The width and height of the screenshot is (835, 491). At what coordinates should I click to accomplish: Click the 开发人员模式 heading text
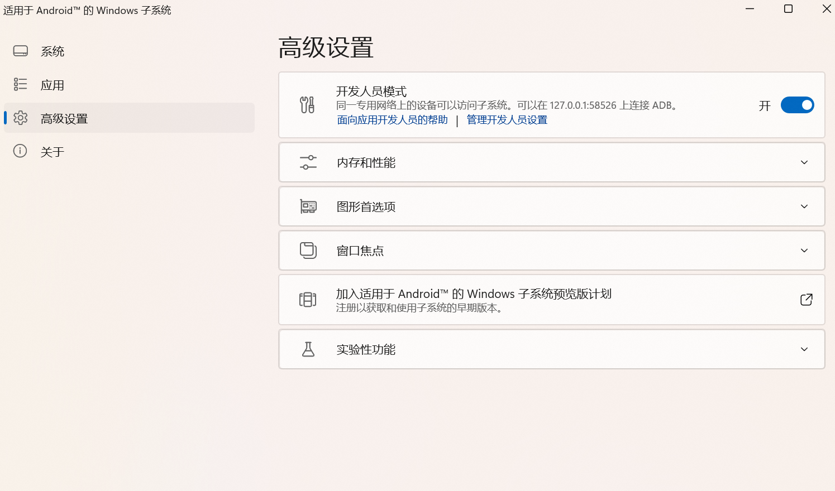click(x=371, y=91)
